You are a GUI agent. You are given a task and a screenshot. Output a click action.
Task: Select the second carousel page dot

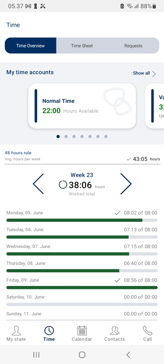pos(66,137)
